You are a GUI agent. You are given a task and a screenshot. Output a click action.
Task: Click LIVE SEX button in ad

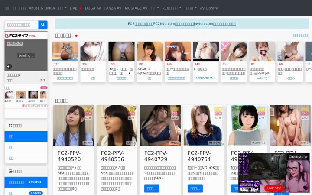point(274,188)
